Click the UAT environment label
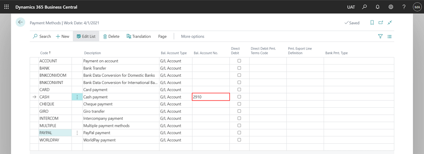This screenshot has height=154, width=424. (x=351, y=7)
